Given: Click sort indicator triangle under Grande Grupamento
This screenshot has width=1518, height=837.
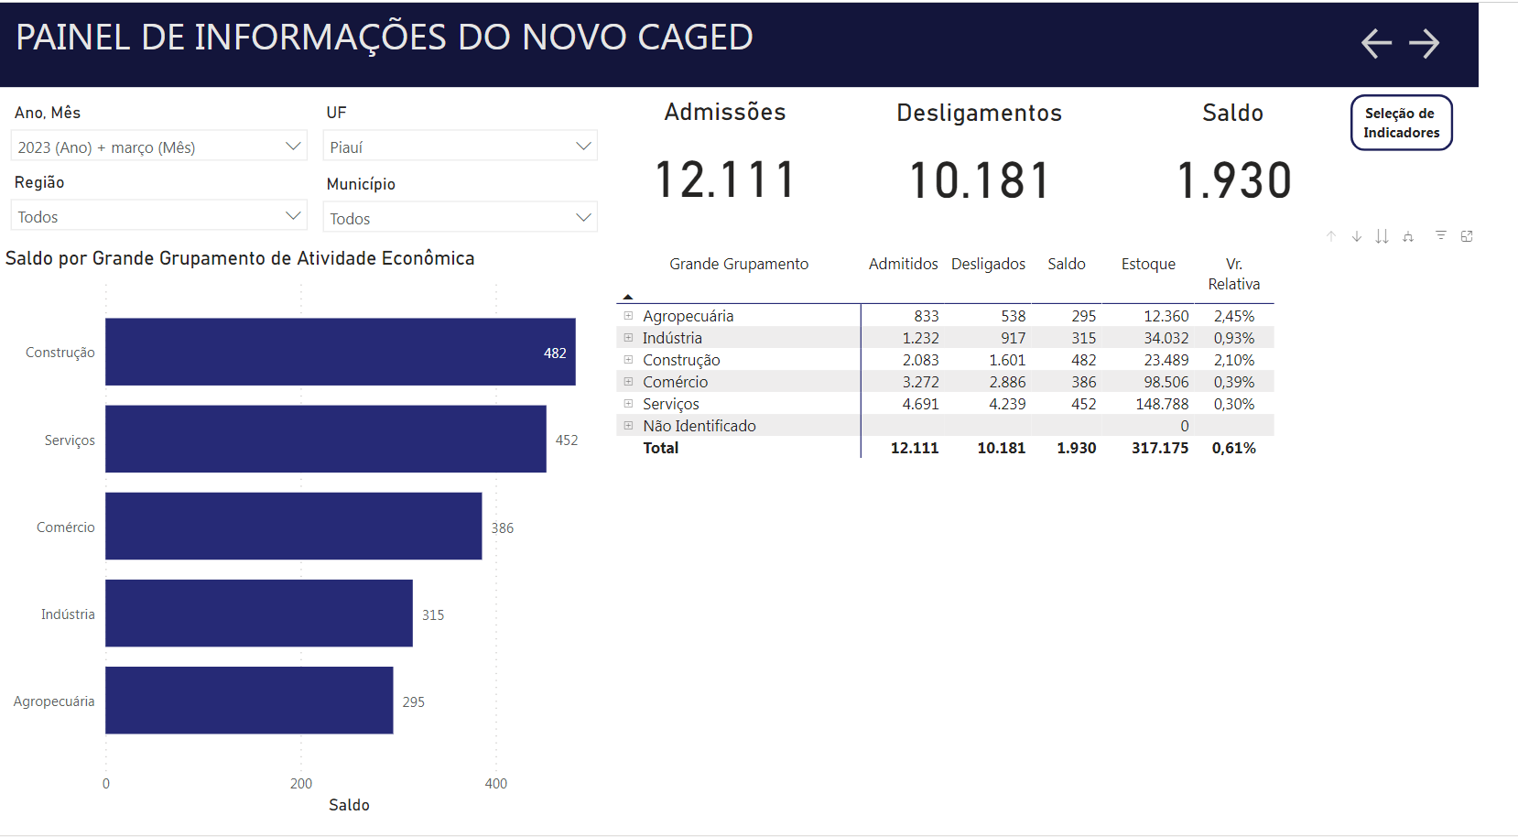Looking at the screenshot, I should click(628, 297).
